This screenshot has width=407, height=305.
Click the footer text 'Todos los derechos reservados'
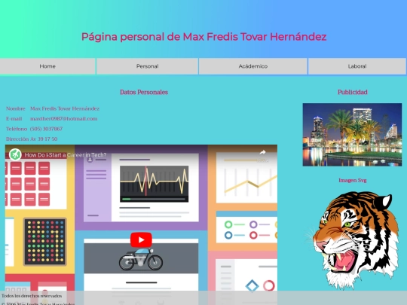[32, 296]
